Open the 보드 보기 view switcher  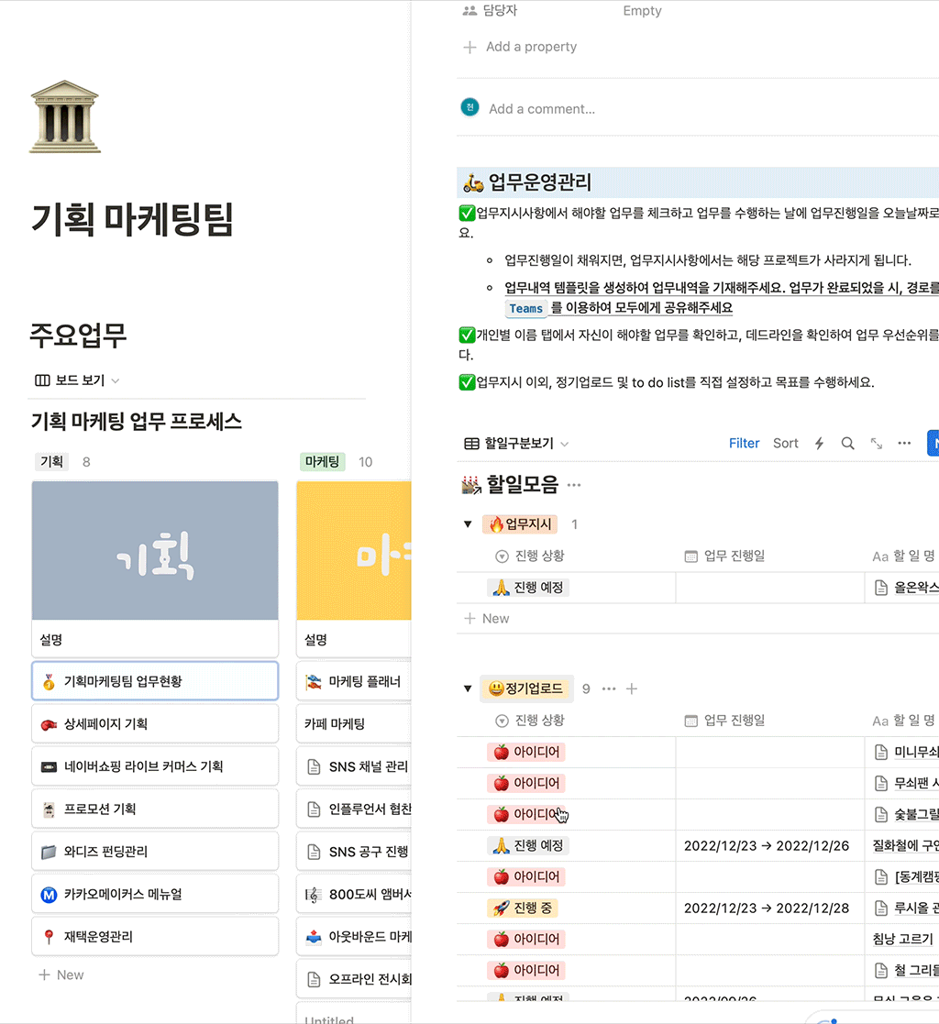click(x=77, y=380)
